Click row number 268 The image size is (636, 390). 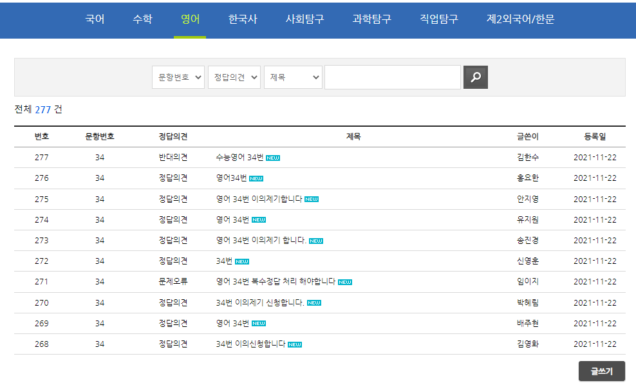point(42,344)
